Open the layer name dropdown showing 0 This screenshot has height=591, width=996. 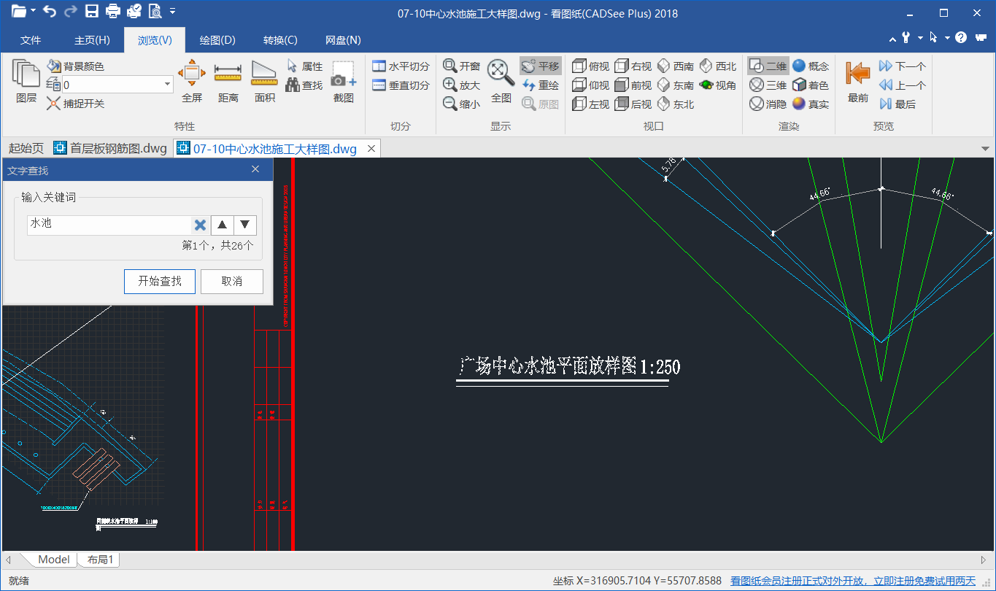pyautogui.click(x=167, y=85)
